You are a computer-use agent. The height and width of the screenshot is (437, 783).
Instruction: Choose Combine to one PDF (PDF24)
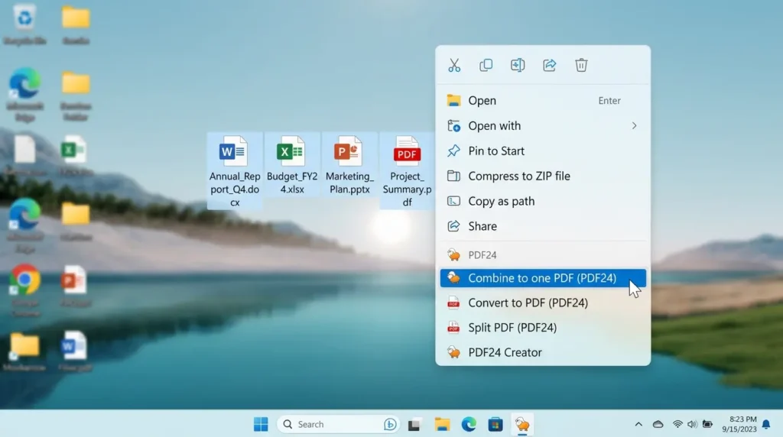(543, 278)
